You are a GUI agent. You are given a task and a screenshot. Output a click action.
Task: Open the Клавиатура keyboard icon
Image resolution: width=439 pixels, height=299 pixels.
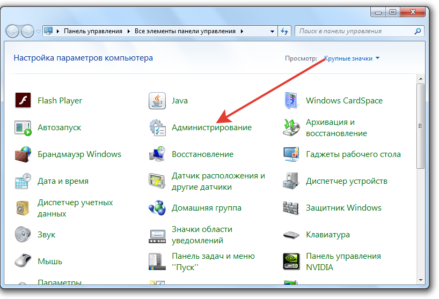click(x=291, y=235)
